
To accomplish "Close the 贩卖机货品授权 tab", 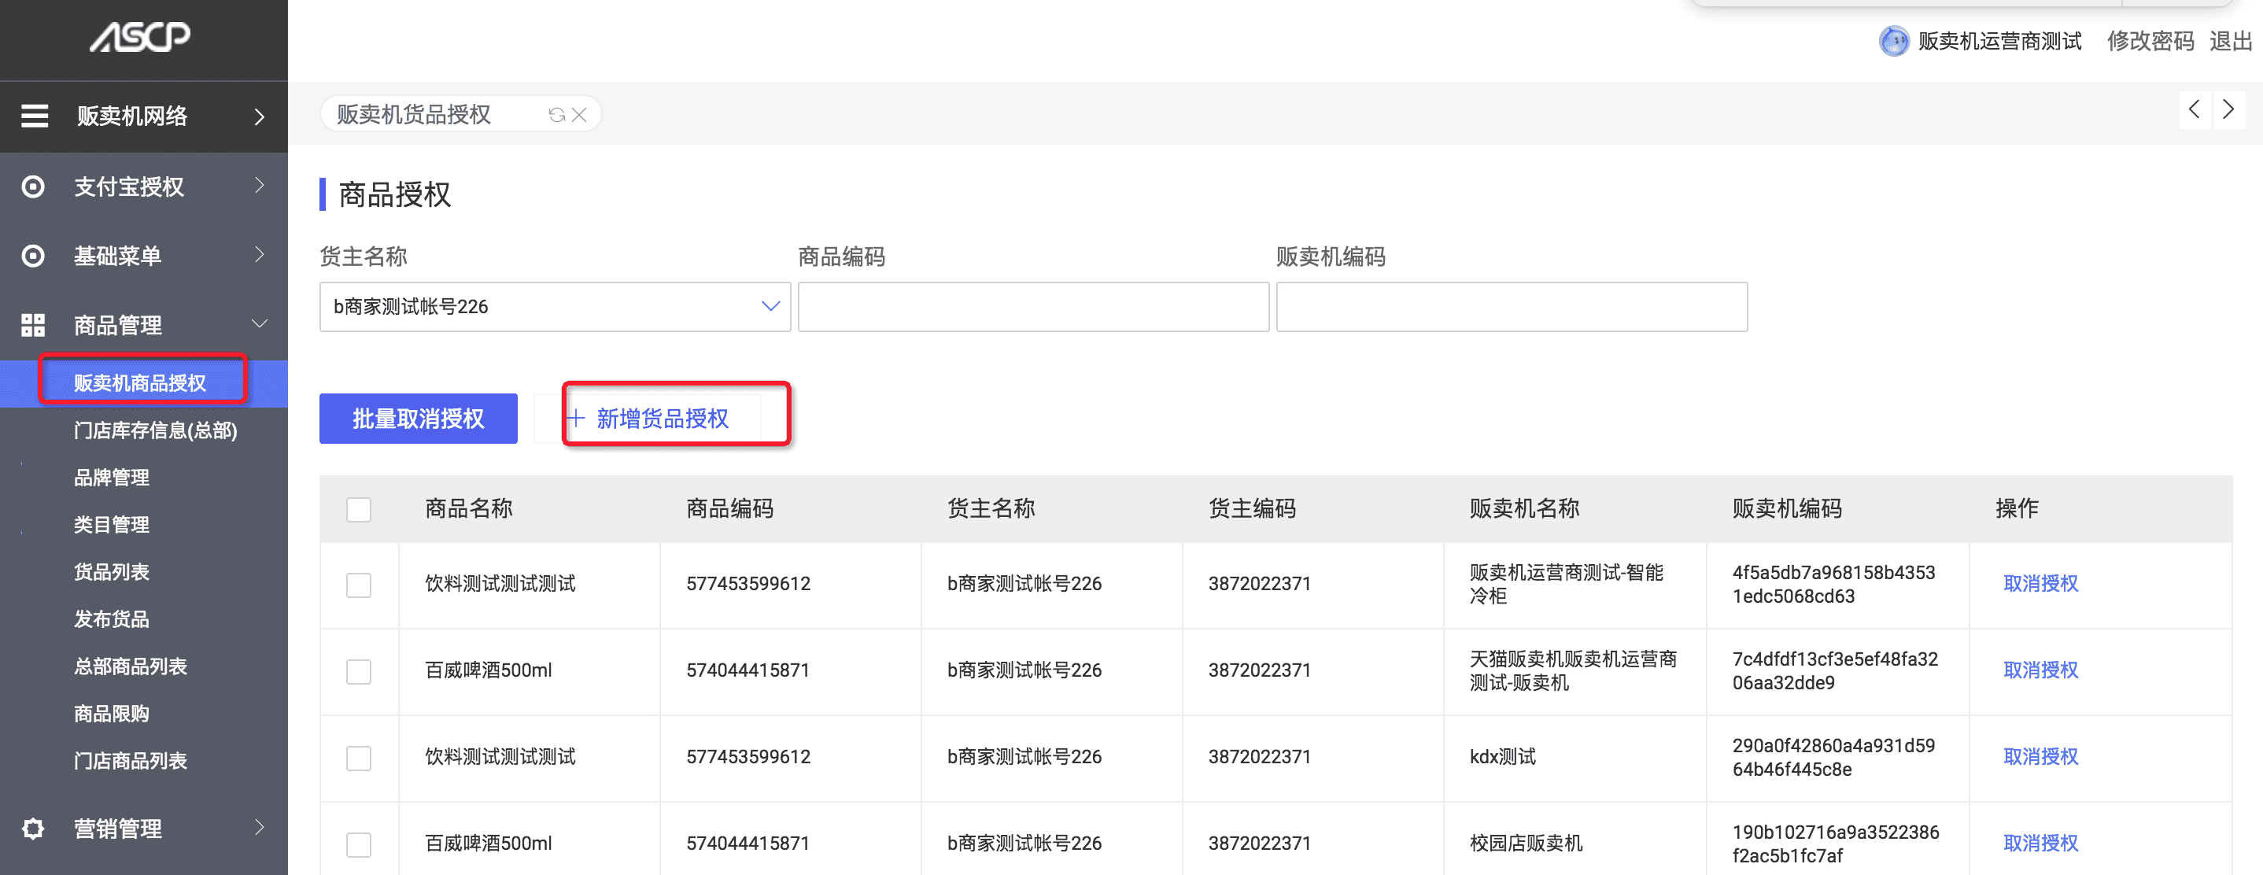I will tap(579, 115).
